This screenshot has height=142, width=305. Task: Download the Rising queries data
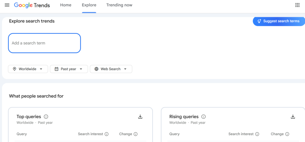tap(293, 117)
